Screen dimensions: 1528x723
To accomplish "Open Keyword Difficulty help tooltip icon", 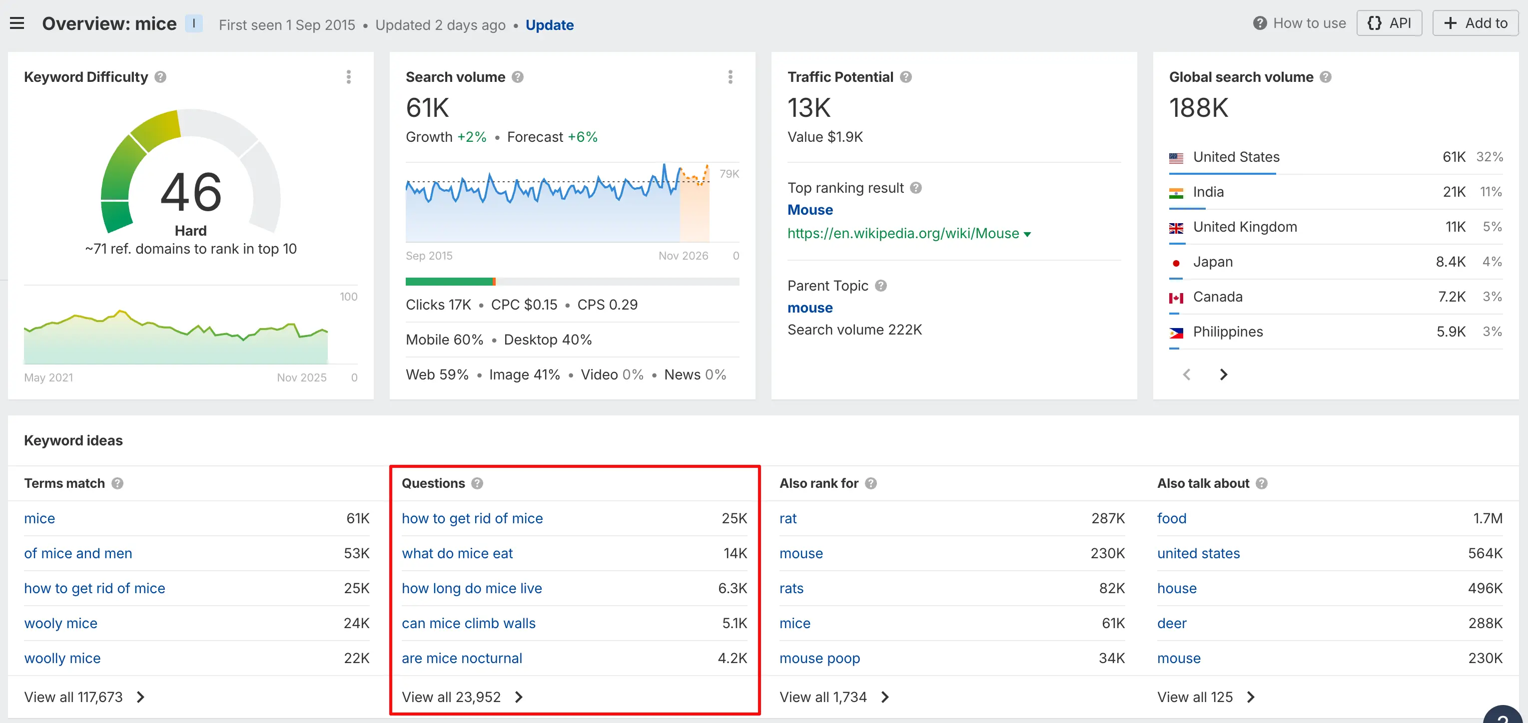I will [160, 77].
